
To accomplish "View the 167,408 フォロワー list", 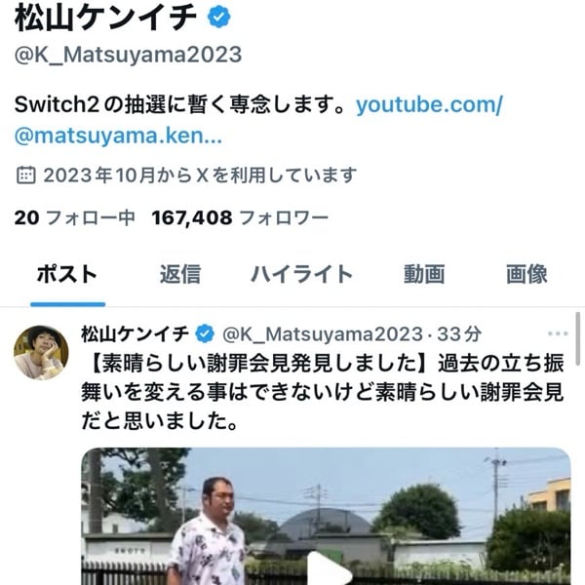I will (240, 217).
